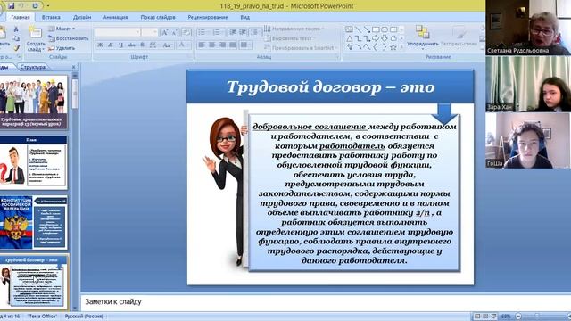Click the Упорядочить arrange button
The height and width of the screenshot is (321, 571).
click(422, 37)
